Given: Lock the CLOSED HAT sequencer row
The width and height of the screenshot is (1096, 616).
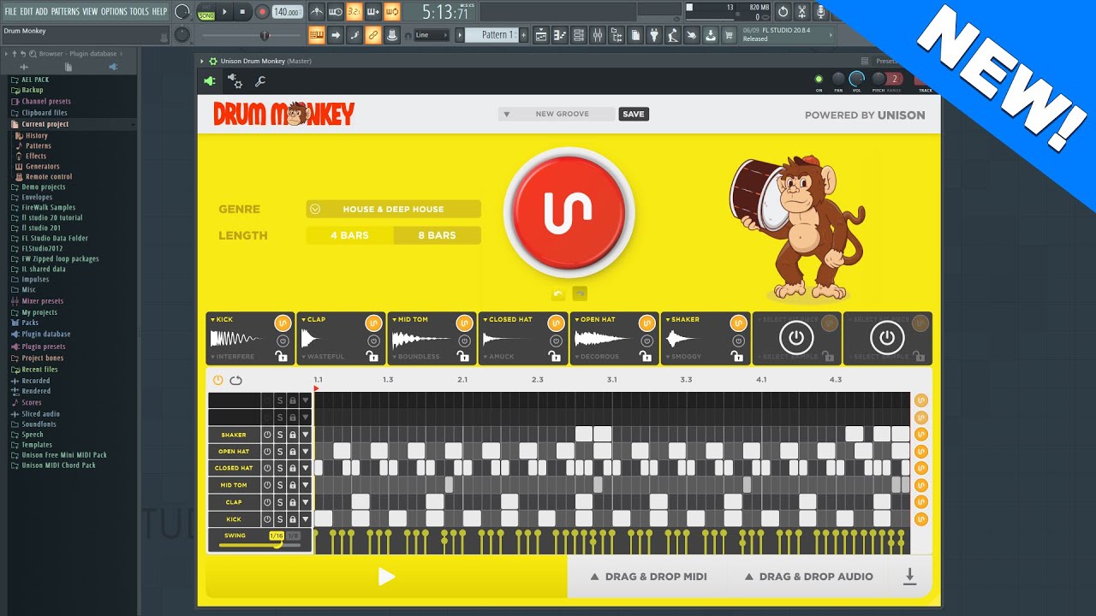Looking at the screenshot, I should pos(293,468).
